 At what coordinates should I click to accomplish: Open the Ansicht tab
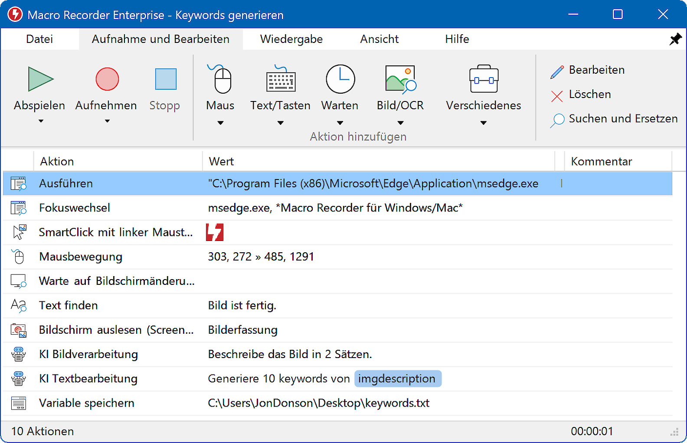tap(379, 39)
